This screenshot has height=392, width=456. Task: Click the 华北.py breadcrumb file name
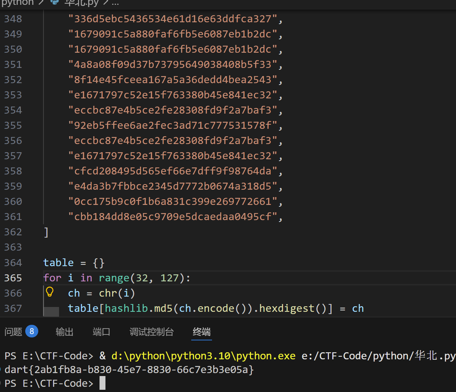pyautogui.click(x=81, y=3)
